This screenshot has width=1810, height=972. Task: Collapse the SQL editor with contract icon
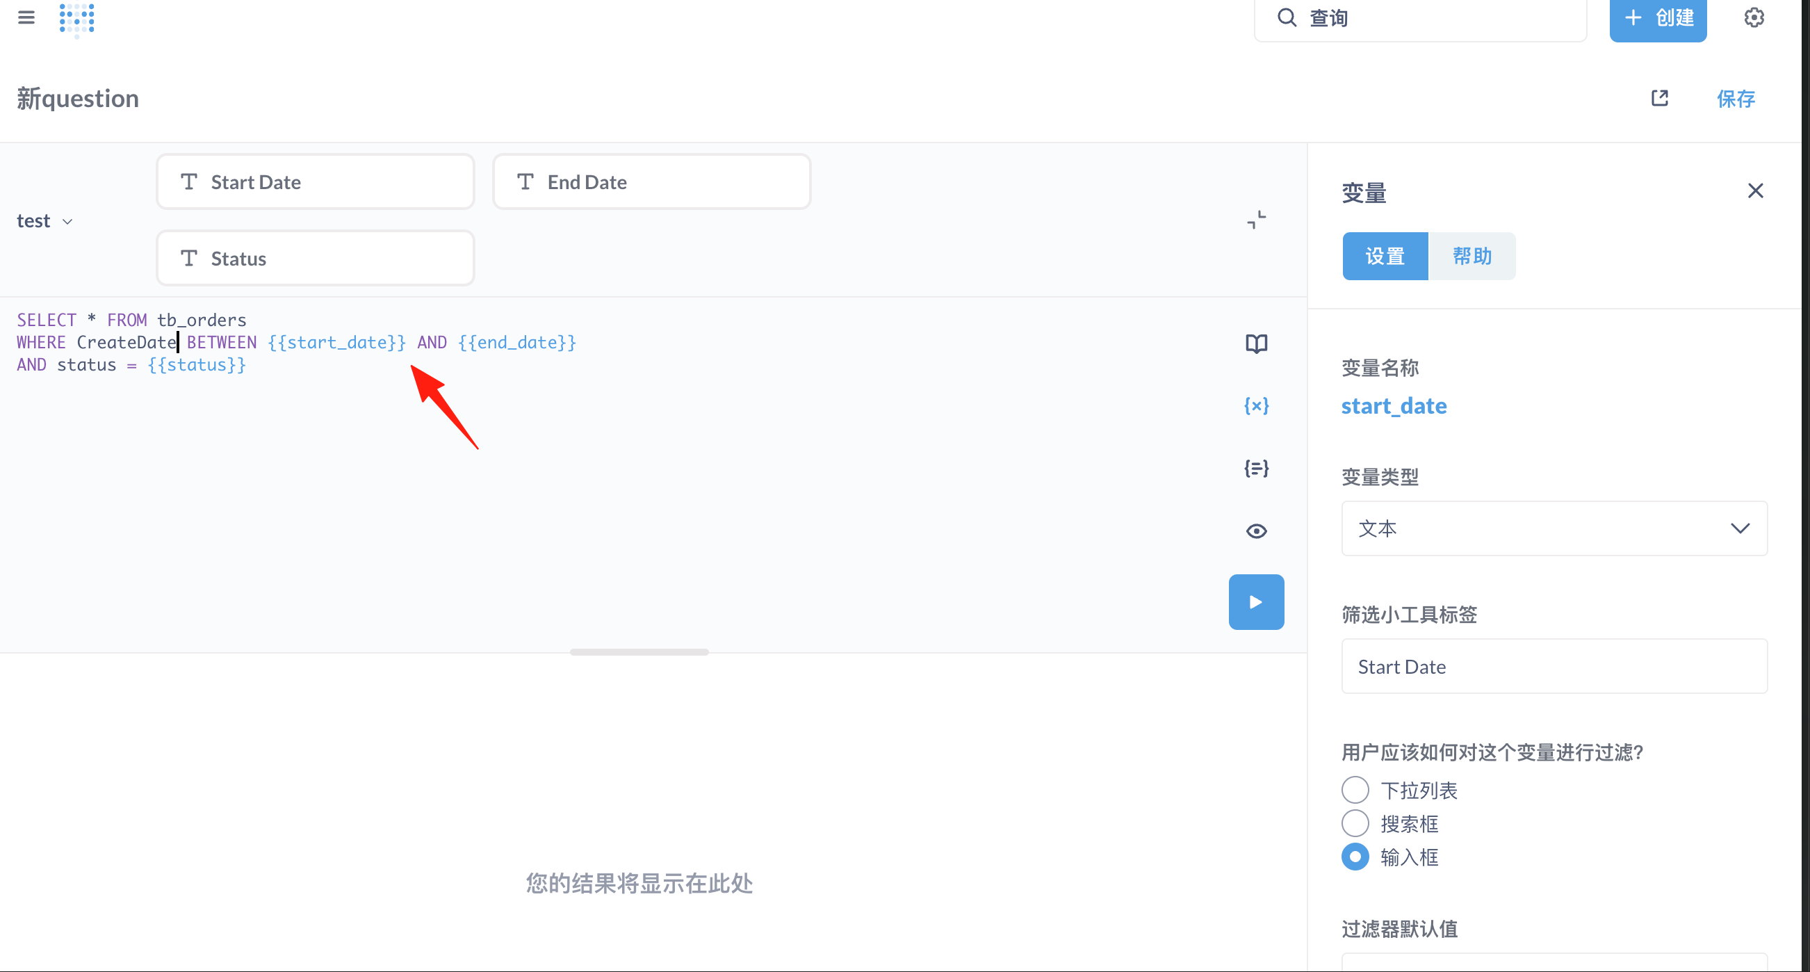(x=1256, y=220)
